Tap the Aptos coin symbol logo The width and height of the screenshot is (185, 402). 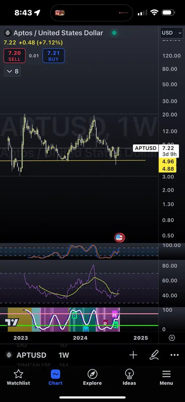tap(7, 33)
